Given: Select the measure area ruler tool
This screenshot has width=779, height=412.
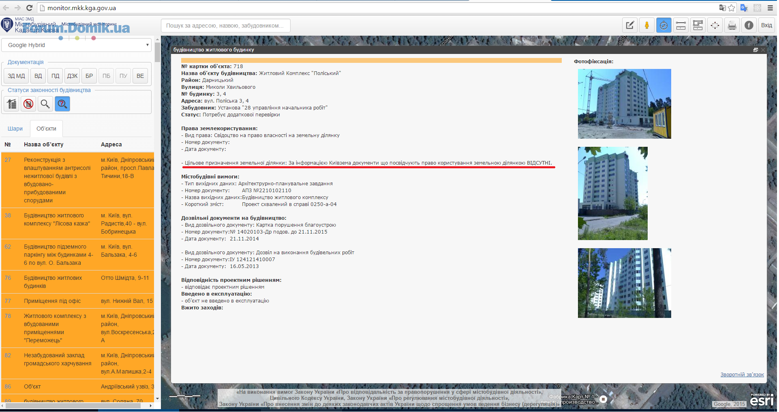Looking at the screenshot, I should pyautogui.click(x=698, y=25).
